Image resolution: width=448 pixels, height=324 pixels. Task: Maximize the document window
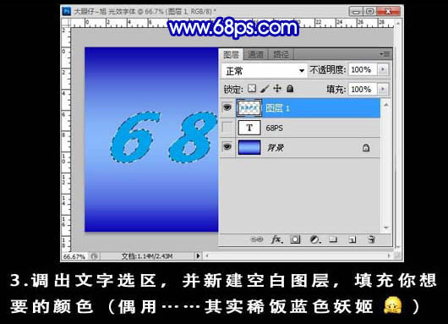coord(369,12)
